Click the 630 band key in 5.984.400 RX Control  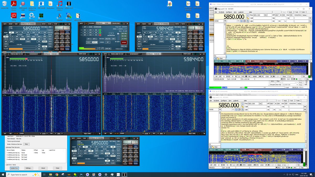(x=196, y=35)
